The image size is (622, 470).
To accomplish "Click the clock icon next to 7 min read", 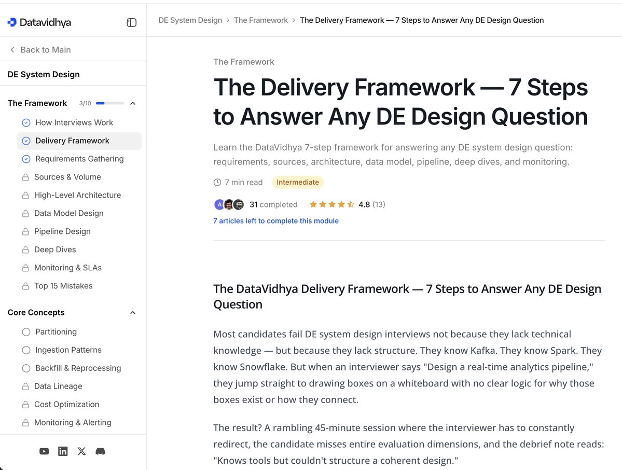I will tap(217, 183).
